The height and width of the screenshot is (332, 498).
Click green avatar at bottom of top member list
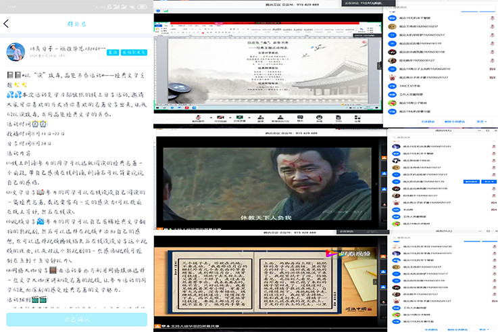(x=391, y=103)
